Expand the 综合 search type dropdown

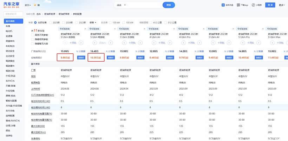click(x=121, y=5)
